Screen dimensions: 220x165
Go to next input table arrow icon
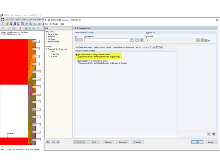(58, 142)
